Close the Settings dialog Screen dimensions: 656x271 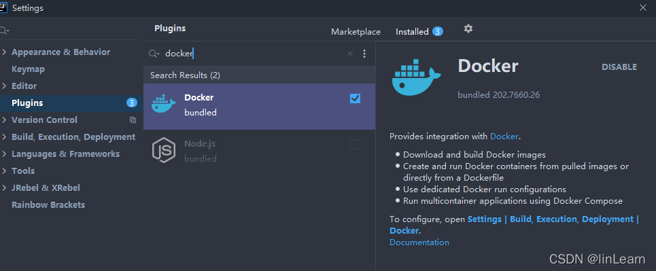tap(642, 7)
